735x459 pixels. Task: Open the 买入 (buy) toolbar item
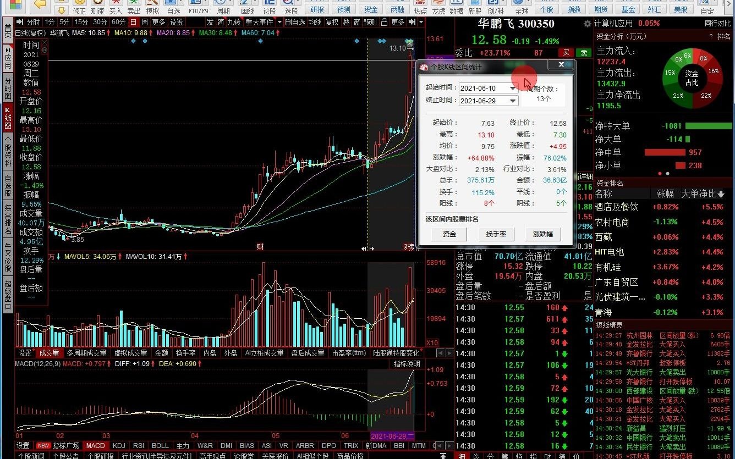point(116,7)
